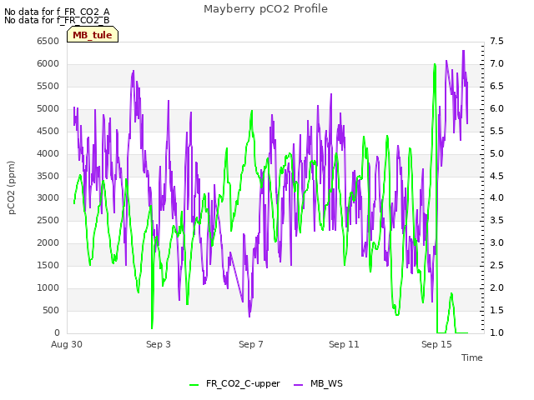Click the 5000 left axis value
The width and height of the screenshot is (534, 400).
[48, 108]
